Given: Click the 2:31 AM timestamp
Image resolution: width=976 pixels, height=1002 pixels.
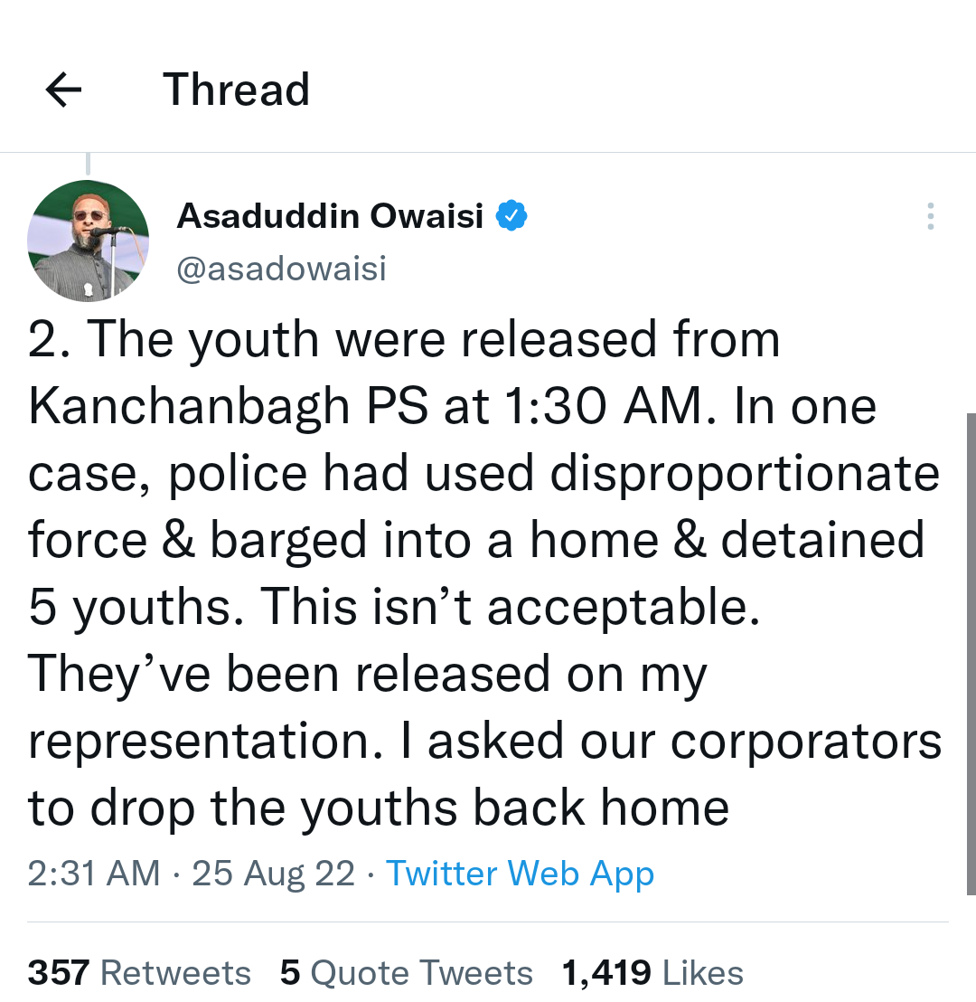Looking at the screenshot, I should click(94, 874).
